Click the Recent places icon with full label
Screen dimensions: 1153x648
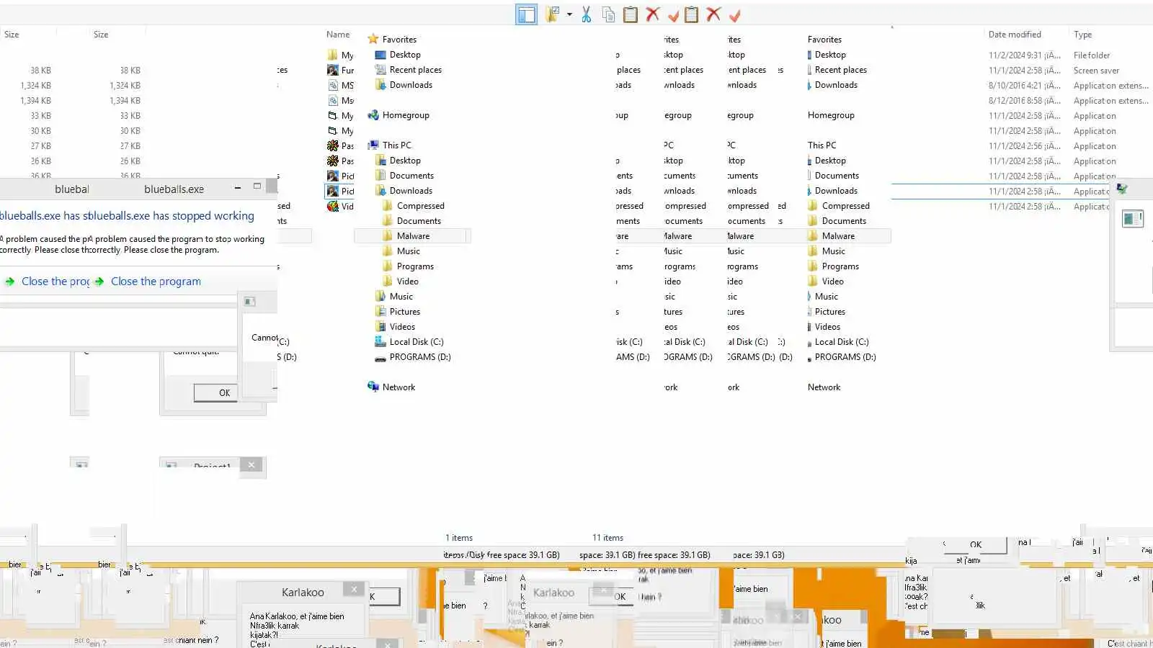(380, 70)
